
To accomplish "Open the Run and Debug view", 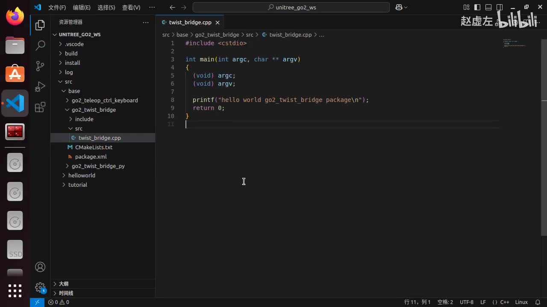I will point(40,87).
